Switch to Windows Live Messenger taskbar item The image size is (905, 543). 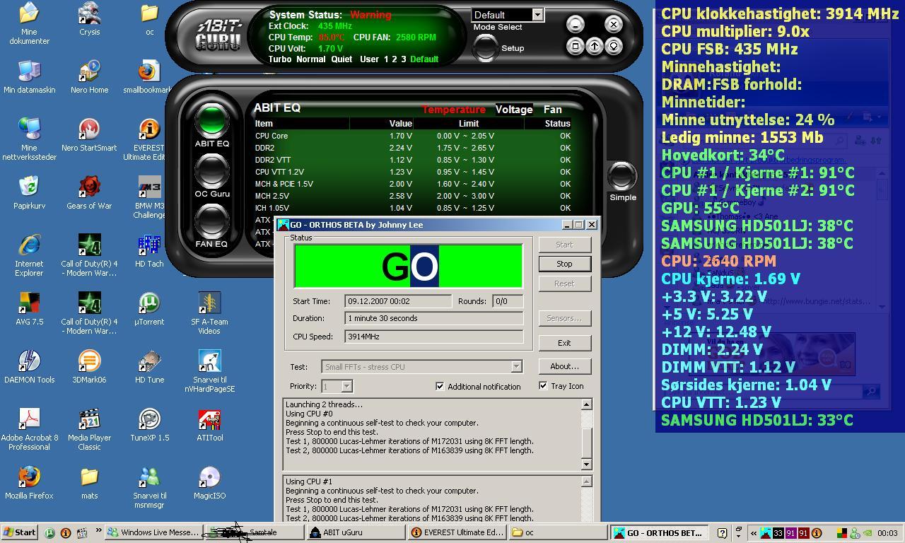tap(153, 532)
